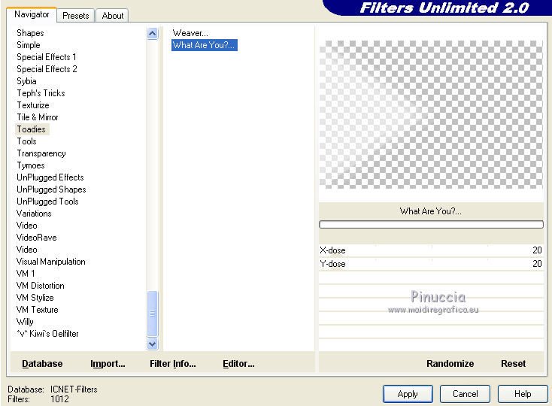Viewport: 552px width, 406px height.
Task: Select VM Distortion category
Action: coord(40,286)
